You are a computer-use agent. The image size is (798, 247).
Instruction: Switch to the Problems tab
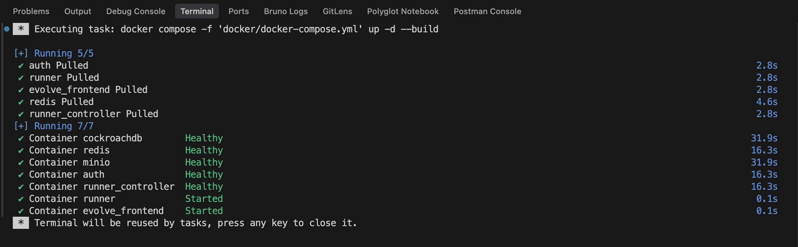click(x=31, y=11)
